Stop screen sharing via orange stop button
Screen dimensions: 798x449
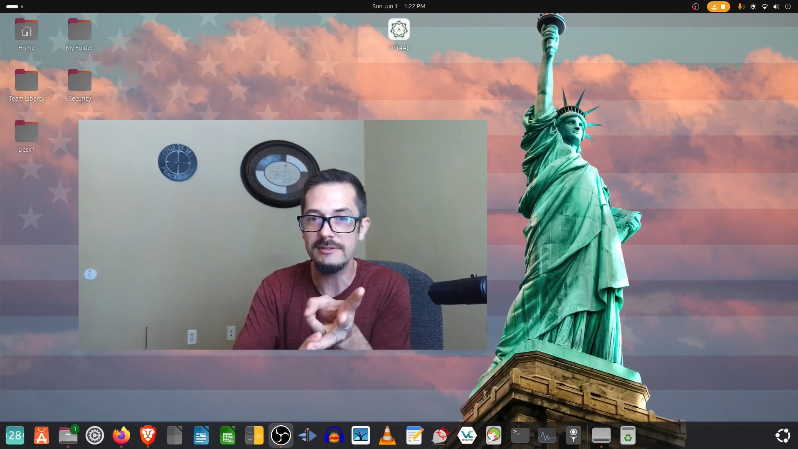[723, 7]
